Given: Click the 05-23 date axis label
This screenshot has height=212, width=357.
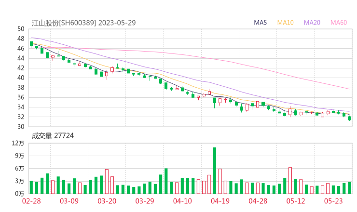Looking at the screenshot, I should [333, 201].
